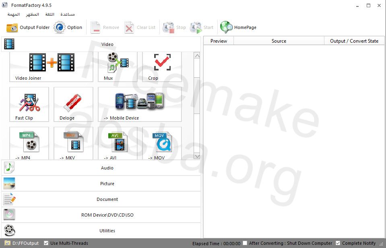Click the FormatFactory title bar app icon
Viewport: 386px width, 248px height.
tap(5, 5)
